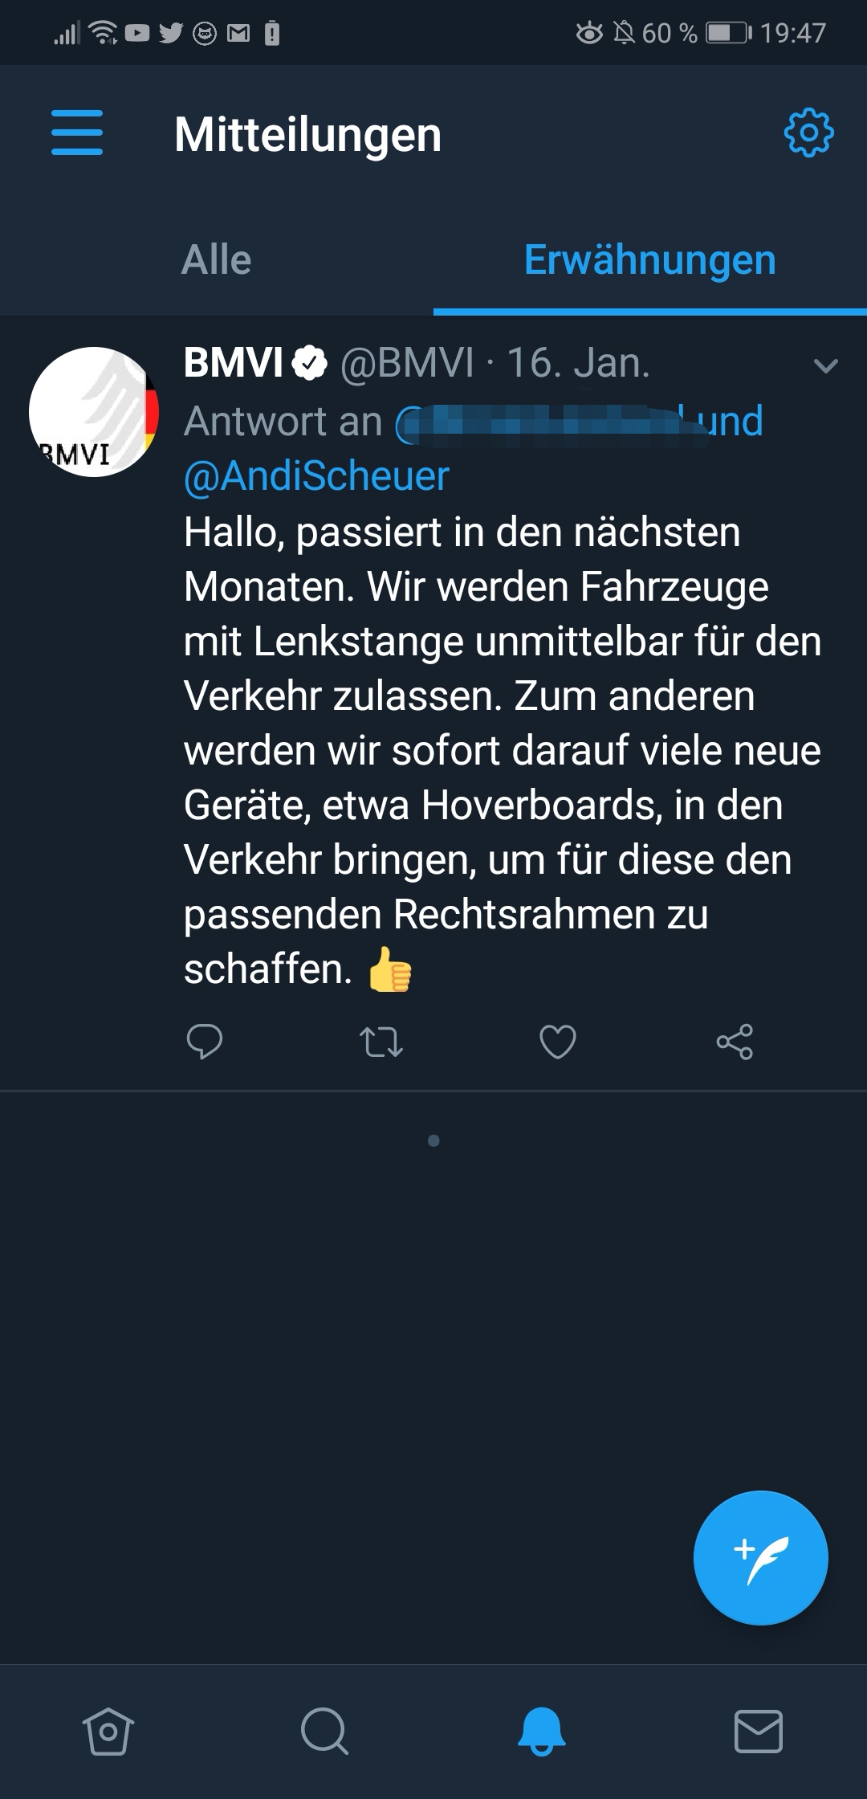Tap the BMVI account name
867x1799 pixels.
pos(234,362)
